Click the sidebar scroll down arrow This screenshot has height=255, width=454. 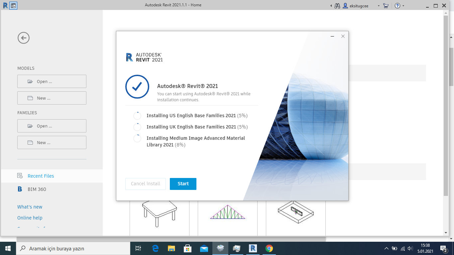446,233
